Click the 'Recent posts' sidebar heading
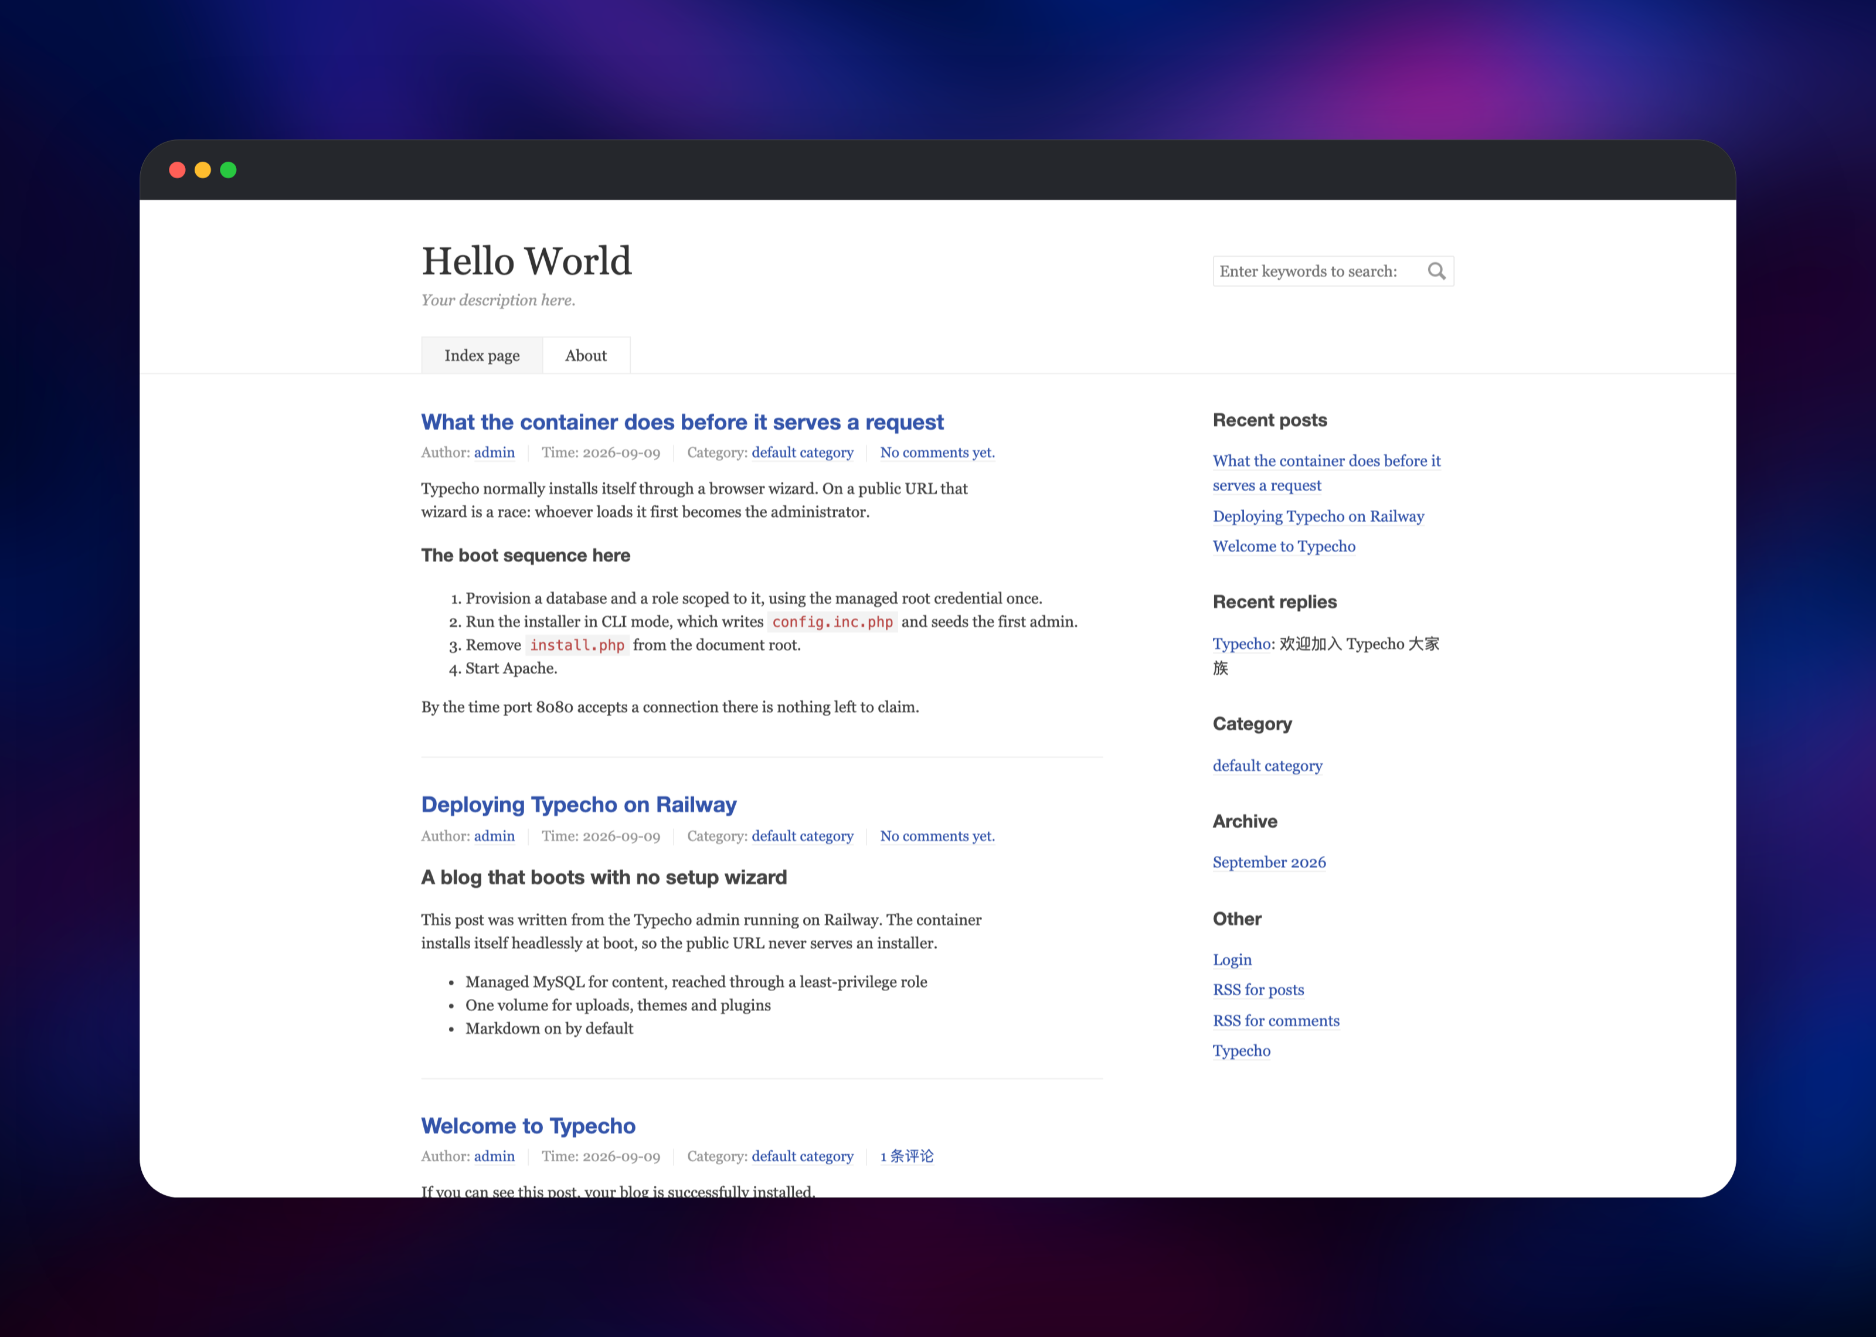 coord(1269,420)
